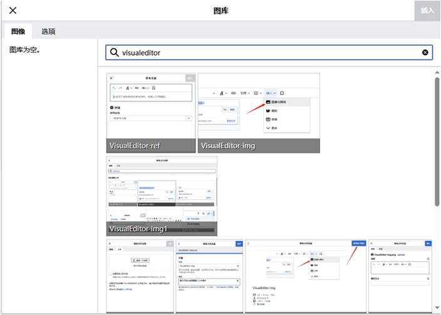
Task: Select the bottom thumbnail with two red arrows
Action: [306, 276]
